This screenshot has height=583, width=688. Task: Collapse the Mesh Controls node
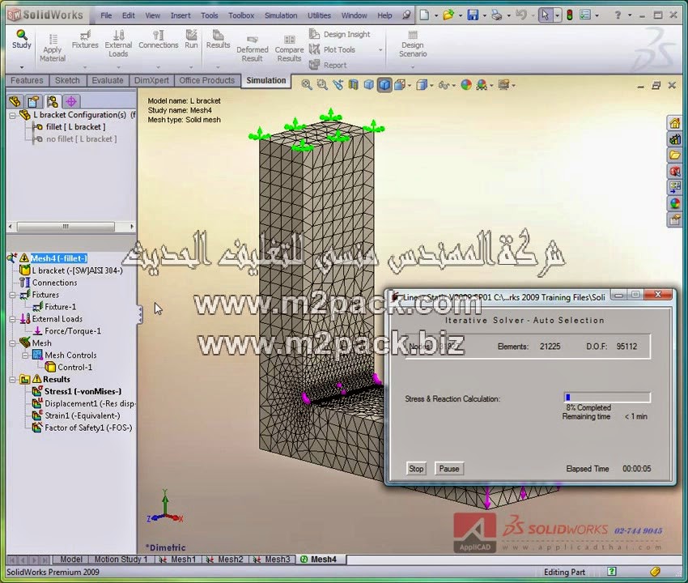click(25, 355)
